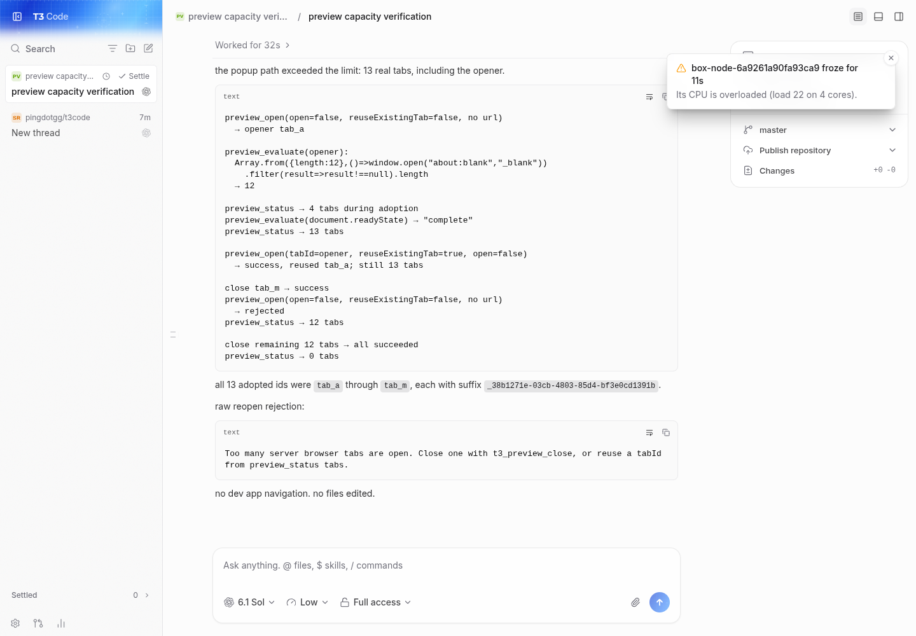Open the preview capacity veri... breadcrumb
Viewport: 916px width, 636px height.
[238, 17]
